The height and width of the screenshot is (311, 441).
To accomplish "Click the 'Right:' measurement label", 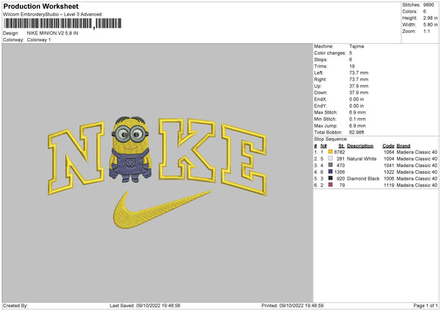I will coord(320,79).
